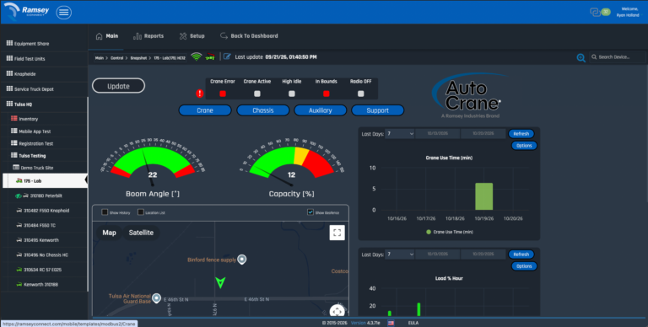Click the red Inventory list icon
This screenshot has width=648, height=327.
pyautogui.click(x=14, y=119)
